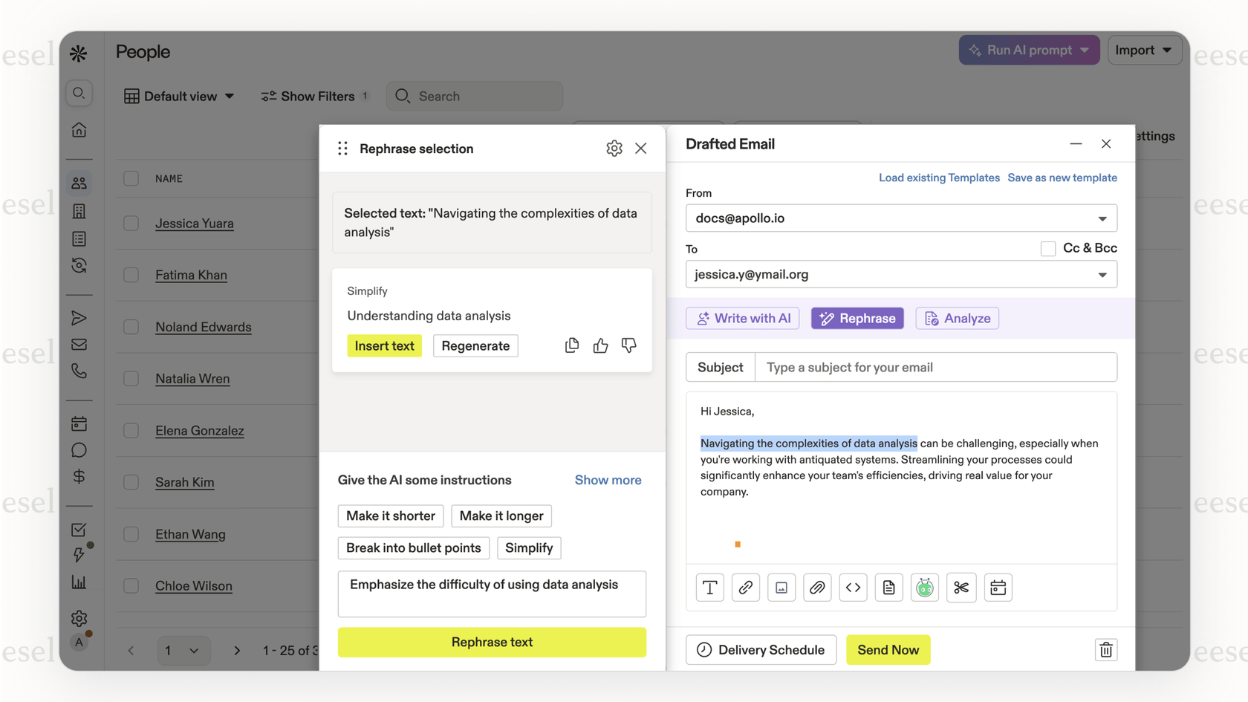Image resolution: width=1248 pixels, height=702 pixels.
Task: Expand the Default view dropdown
Action: pos(179,96)
